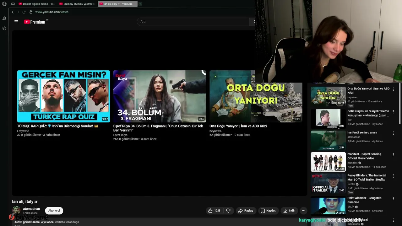402x226 pixels.
Task: Like the video with thumbs up
Action: (x=214, y=211)
